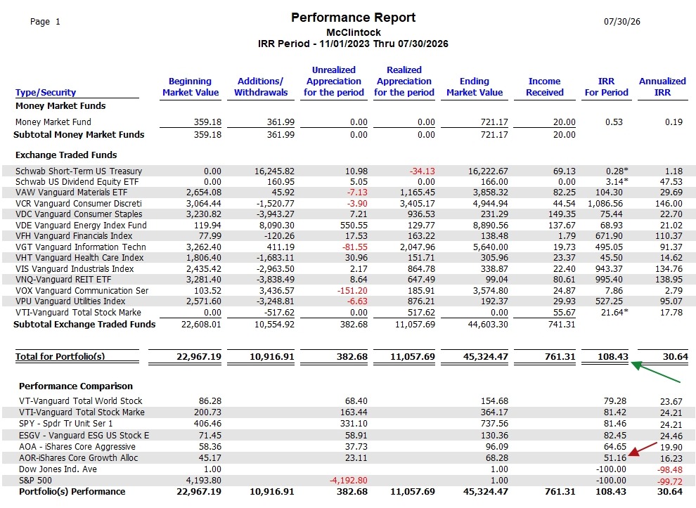The image size is (696, 508).
Task: Click Unrealized Appreciation for the period header
Action: click(x=334, y=82)
